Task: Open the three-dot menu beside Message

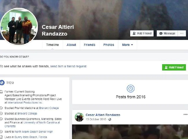Action: [x=182, y=33]
